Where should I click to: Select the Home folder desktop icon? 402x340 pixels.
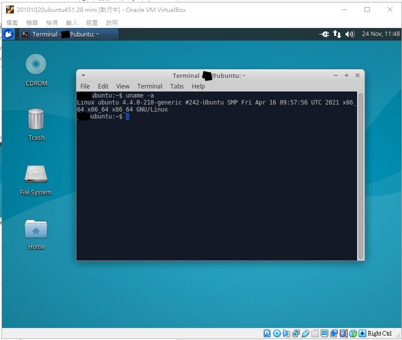(36, 229)
